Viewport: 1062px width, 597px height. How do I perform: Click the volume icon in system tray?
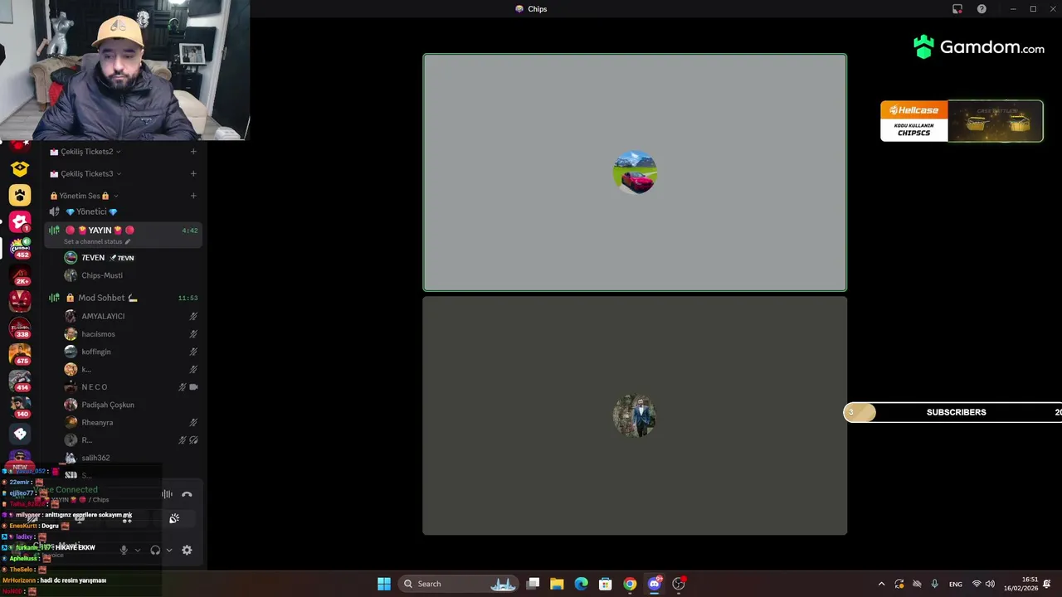(990, 584)
